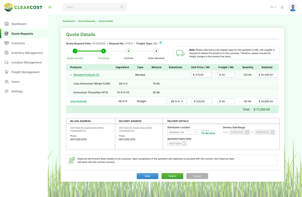This screenshot has height=197, width=302.
Task: Open the Saskatoon, SK distribution location dropdown
Action: (183, 132)
